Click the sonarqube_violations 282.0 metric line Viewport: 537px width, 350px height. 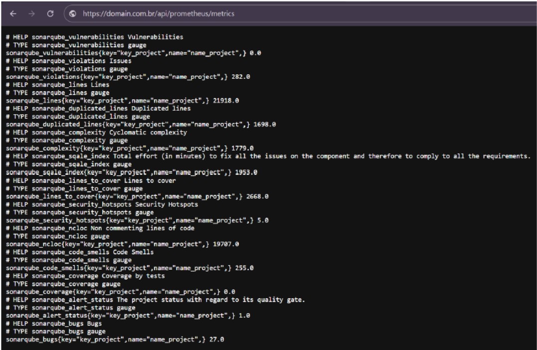(x=128, y=77)
